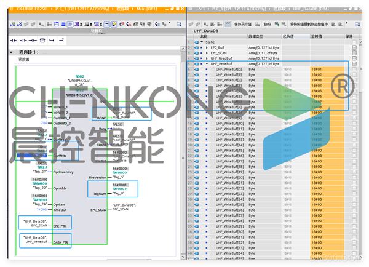Image resolution: width=369 pixels, height=267 pixels.
Task: Collapse 程序段 1 network
Action: coord(11,52)
